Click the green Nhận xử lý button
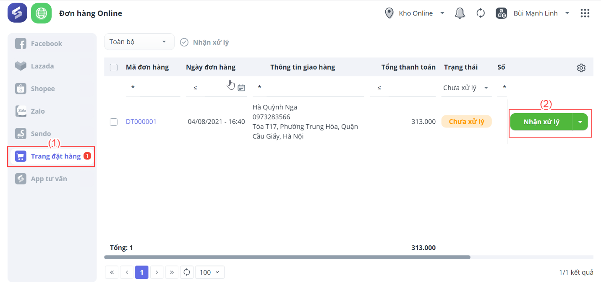 coord(541,122)
